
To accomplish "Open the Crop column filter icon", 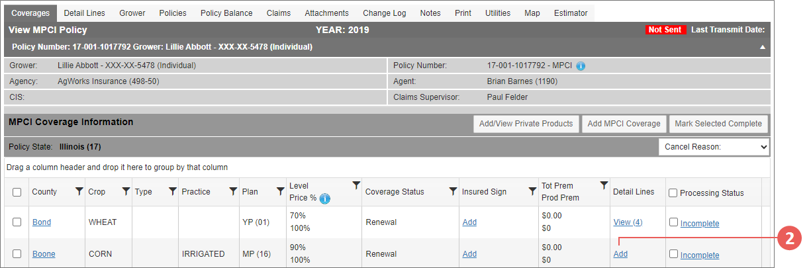I will pos(126,191).
